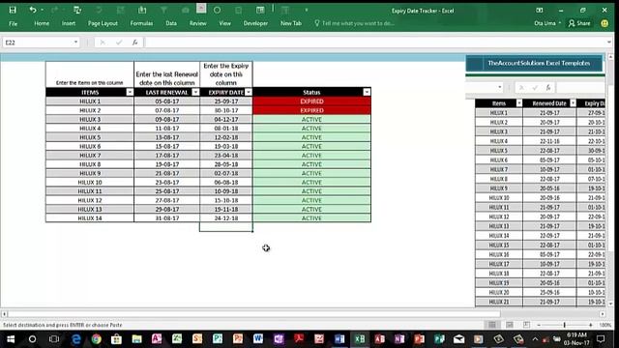Image resolution: width=619 pixels, height=348 pixels.
Task: Click the Cancel X icon in formula bar
Action: click(x=103, y=43)
